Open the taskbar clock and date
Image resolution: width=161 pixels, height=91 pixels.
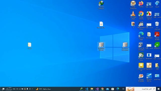9,89
